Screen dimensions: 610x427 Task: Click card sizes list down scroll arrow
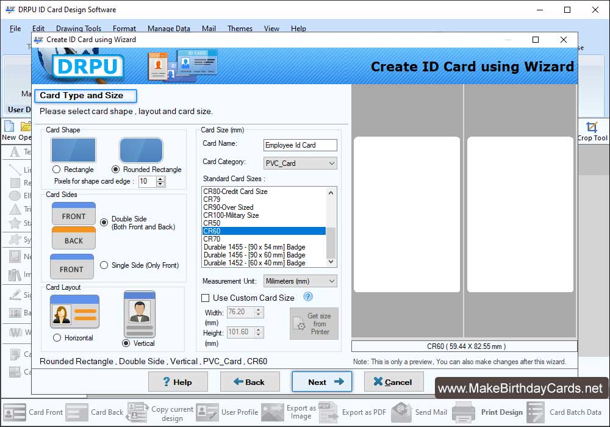(331, 262)
